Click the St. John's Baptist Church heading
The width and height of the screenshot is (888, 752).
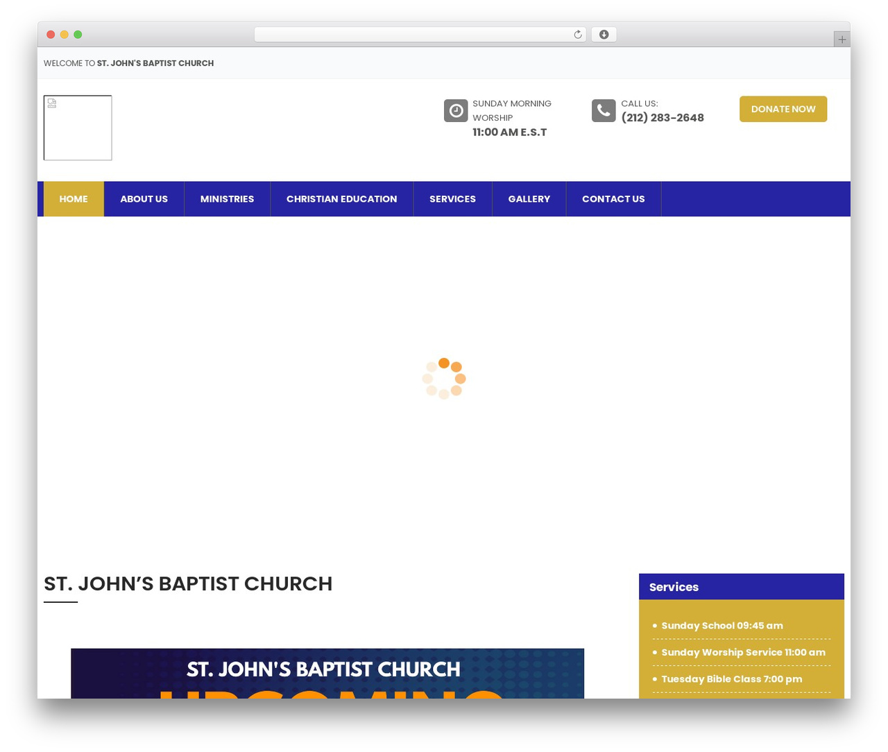(x=188, y=584)
